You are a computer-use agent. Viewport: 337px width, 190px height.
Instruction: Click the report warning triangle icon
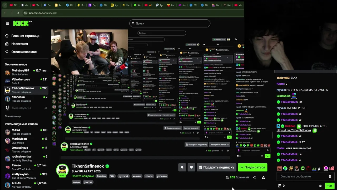pos(263,177)
